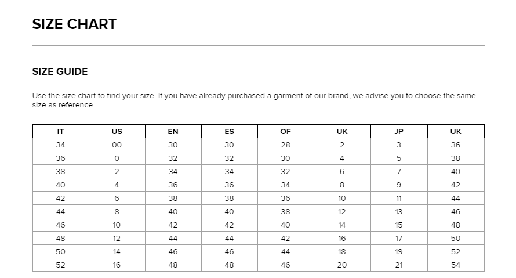Select the JP size 13 cell
Viewport: 516px width, 278px height.
399,211
